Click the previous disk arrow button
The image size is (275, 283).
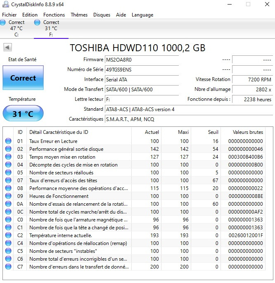tap(7, 48)
